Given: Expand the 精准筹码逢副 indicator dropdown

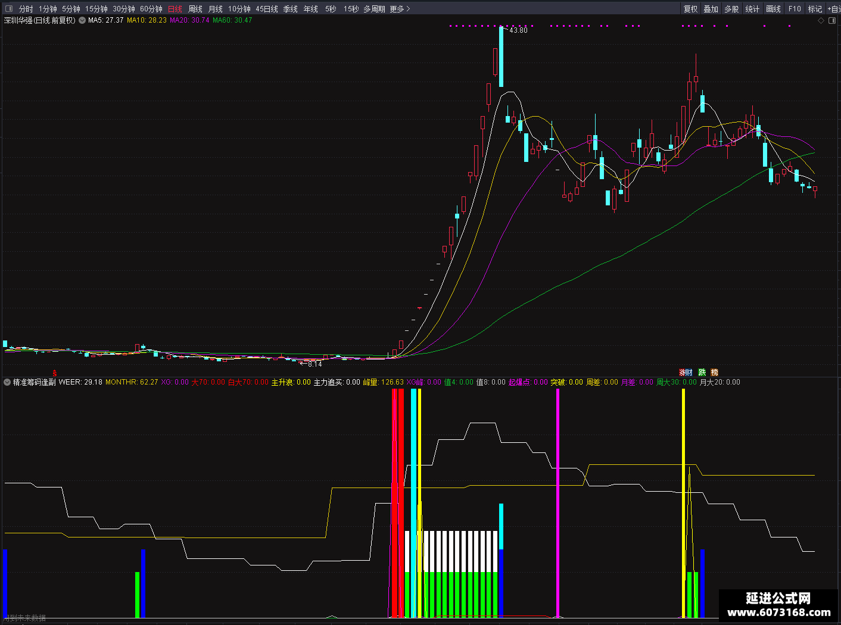Looking at the screenshot, I should (7, 382).
